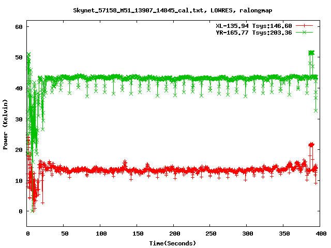
Task: Click the green legend line sample
Action: click(x=304, y=32)
